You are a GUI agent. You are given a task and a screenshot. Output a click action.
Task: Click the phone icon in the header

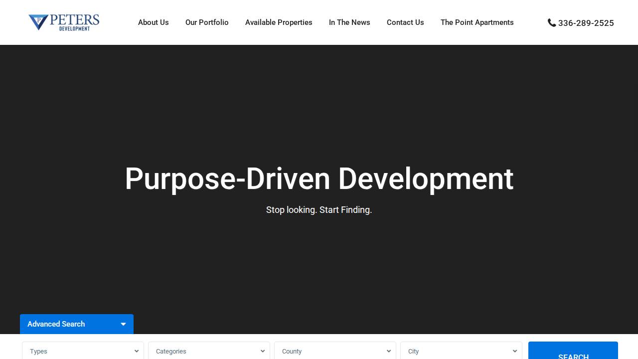pos(552,22)
